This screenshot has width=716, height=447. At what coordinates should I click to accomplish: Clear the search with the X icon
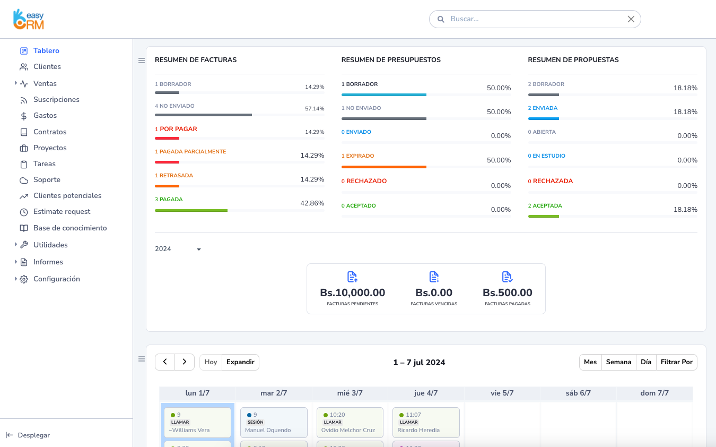click(631, 19)
